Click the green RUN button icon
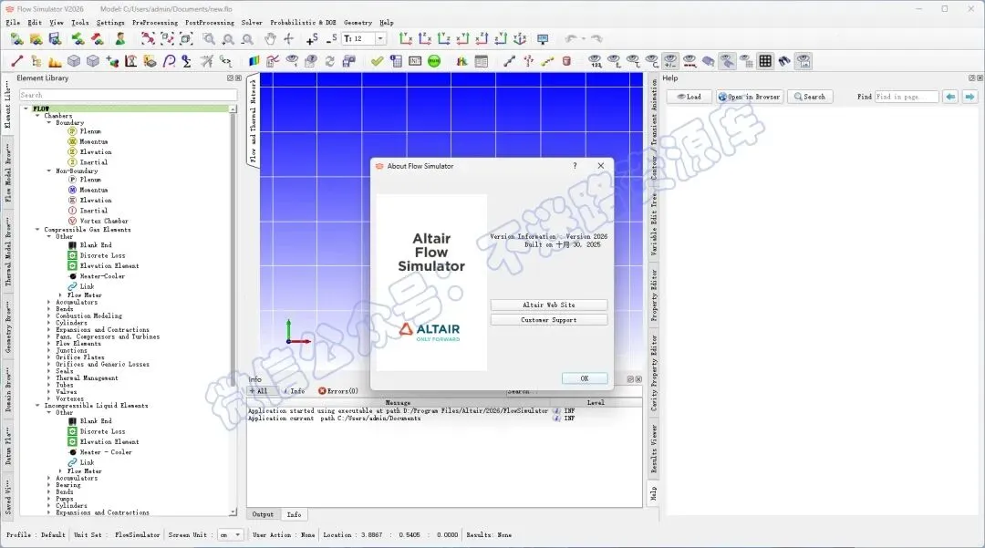This screenshot has height=548, width=985. tap(434, 61)
